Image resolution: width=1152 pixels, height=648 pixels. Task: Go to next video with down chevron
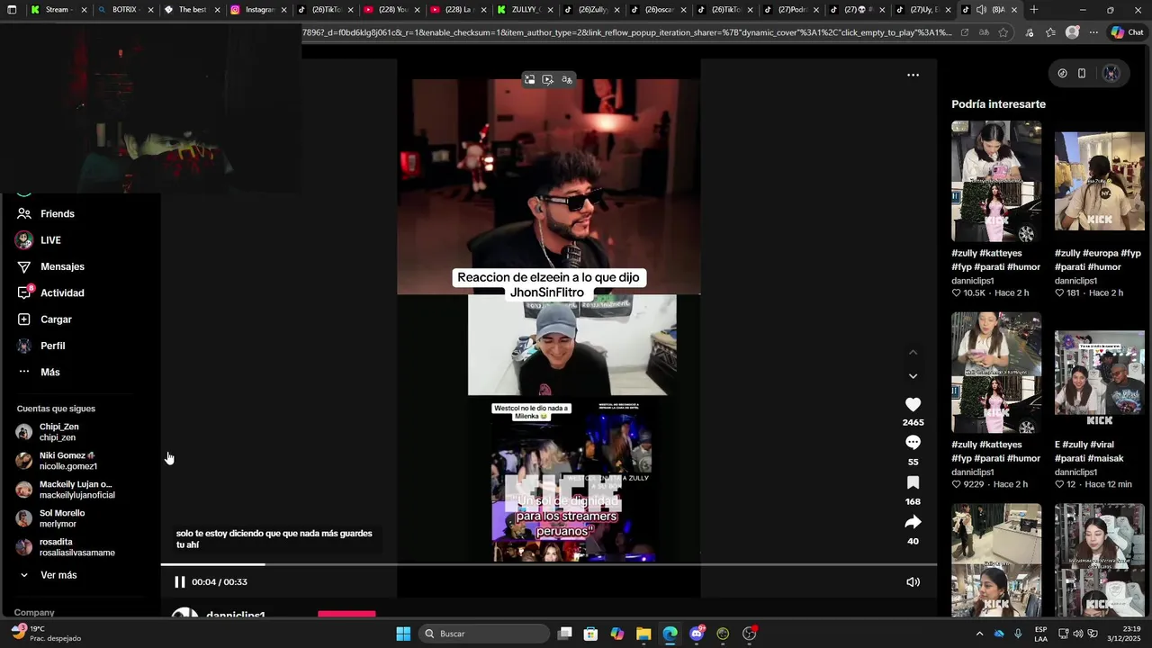pos(913,376)
